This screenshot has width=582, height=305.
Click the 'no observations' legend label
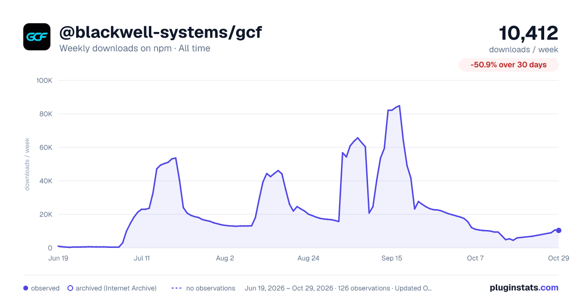coord(210,288)
